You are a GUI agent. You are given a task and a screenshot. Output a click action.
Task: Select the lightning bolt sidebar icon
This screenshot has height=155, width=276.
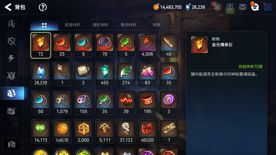point(11,58)
